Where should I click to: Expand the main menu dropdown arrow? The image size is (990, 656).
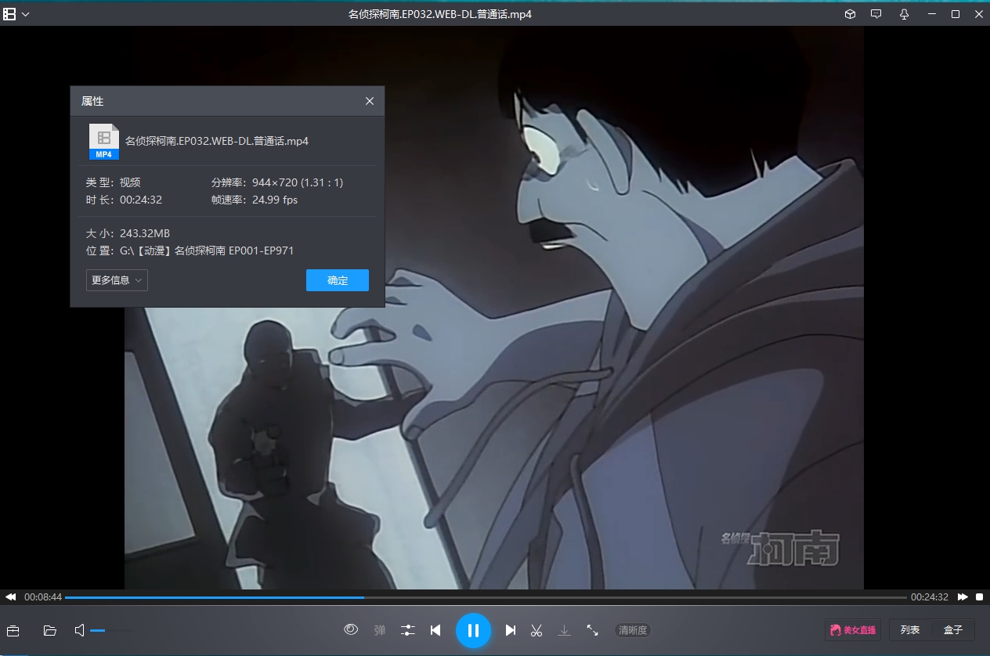[x=26, y=14]
